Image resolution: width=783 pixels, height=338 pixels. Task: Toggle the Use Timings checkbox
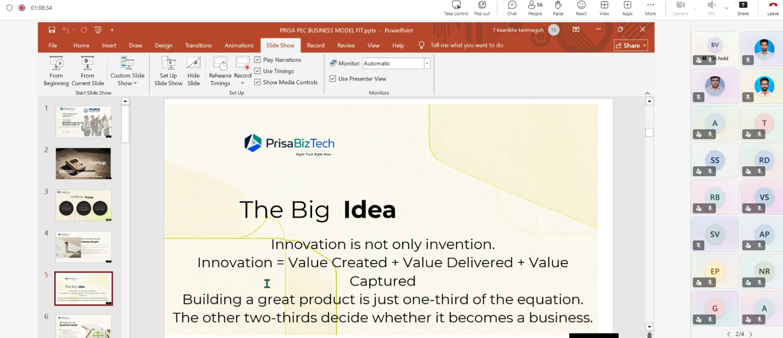click(x=258, y=71)
